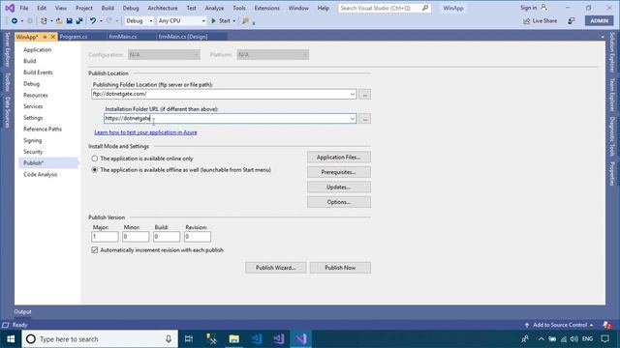This screenshot has height=348, width=620.
Task: Open the Output panel tab at the bottom
Action: coord(22,311)
